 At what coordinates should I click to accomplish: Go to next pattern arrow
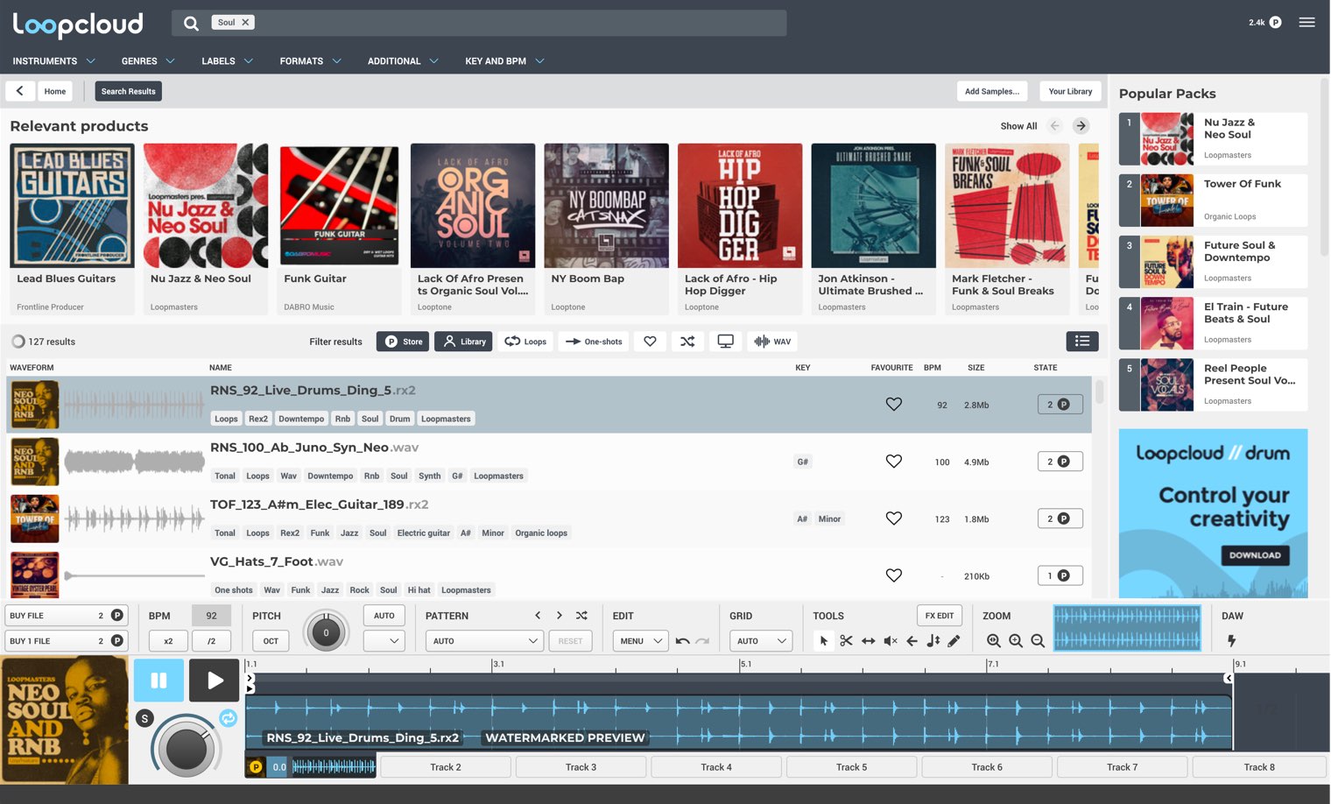[x=560, y=616]
